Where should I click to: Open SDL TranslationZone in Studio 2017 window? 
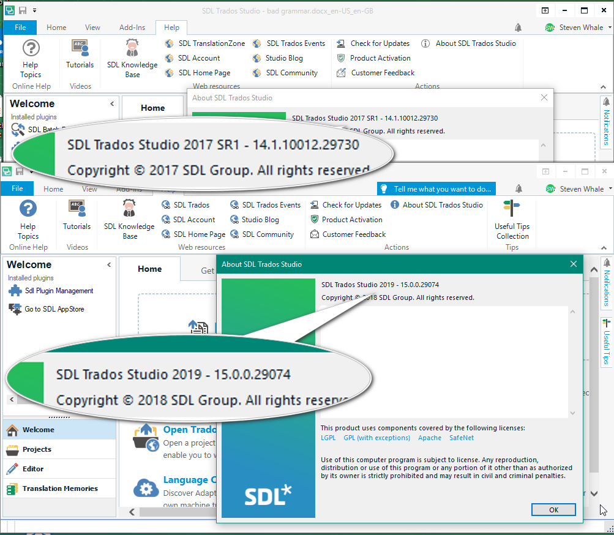click(205, 43)
